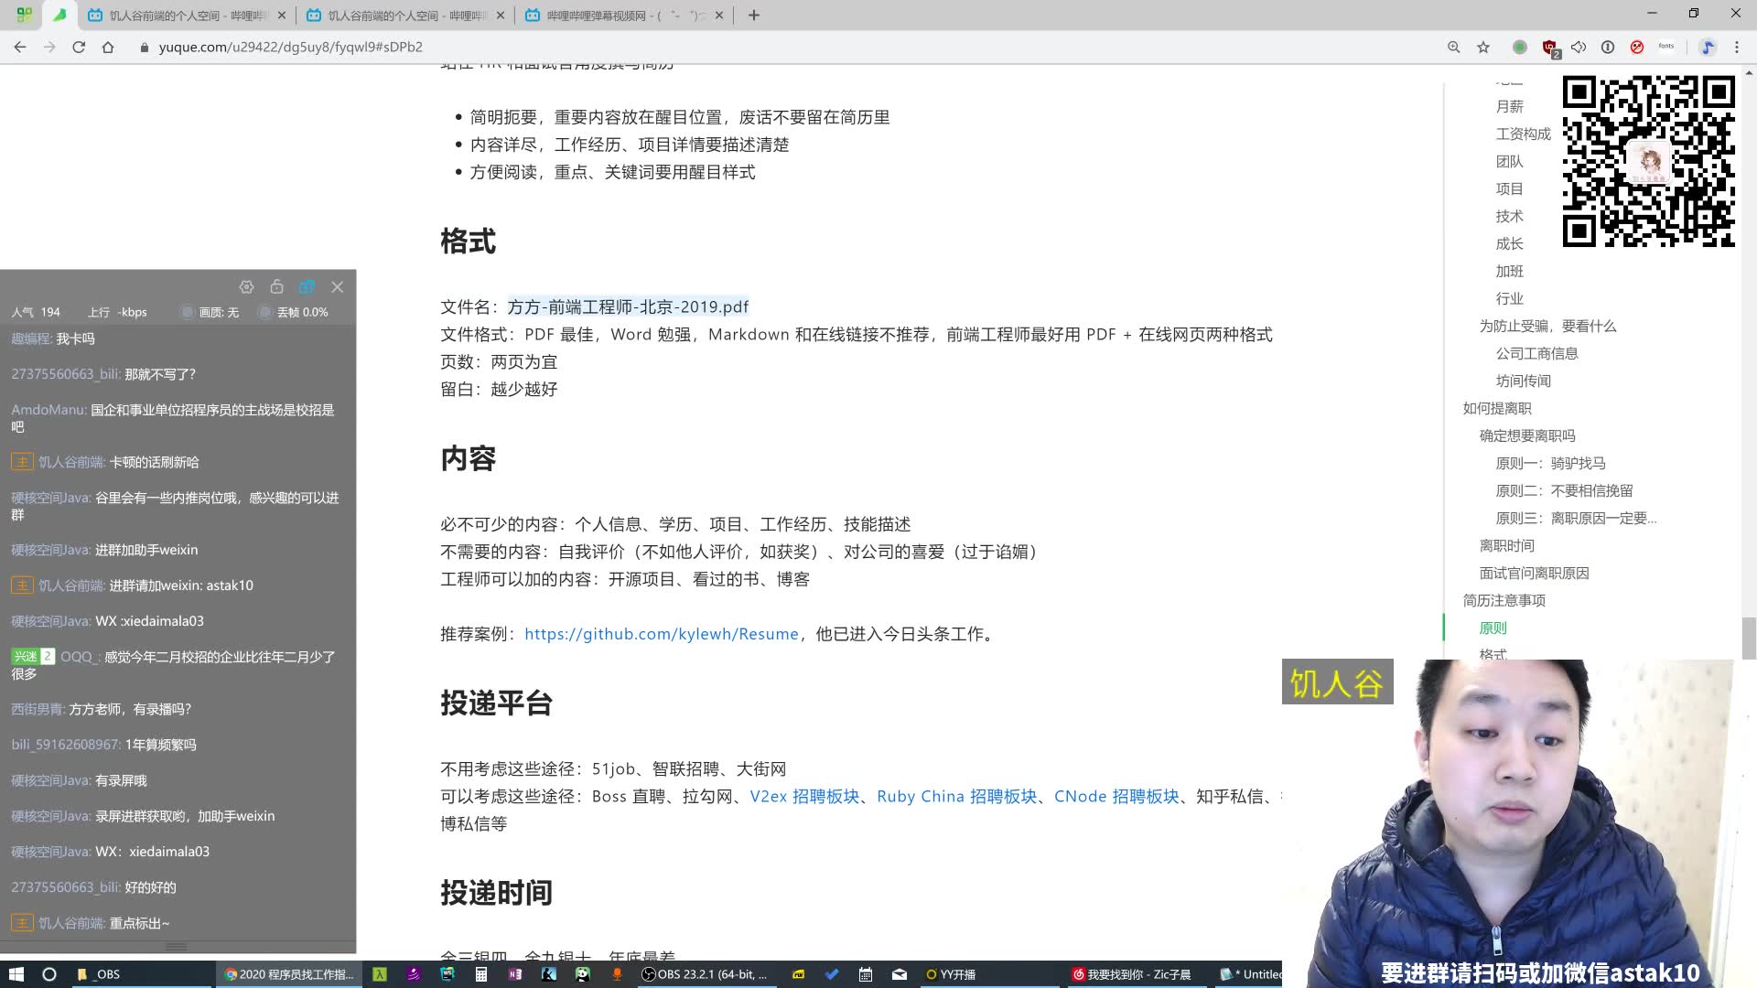Jump to 工资构成 in the outline
The width and height of the screenshot is (1757, 988).
point(1523,134)
